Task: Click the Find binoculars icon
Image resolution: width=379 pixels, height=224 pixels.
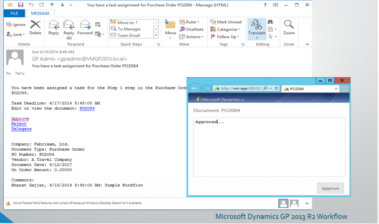Action: [x=270, y=22]
